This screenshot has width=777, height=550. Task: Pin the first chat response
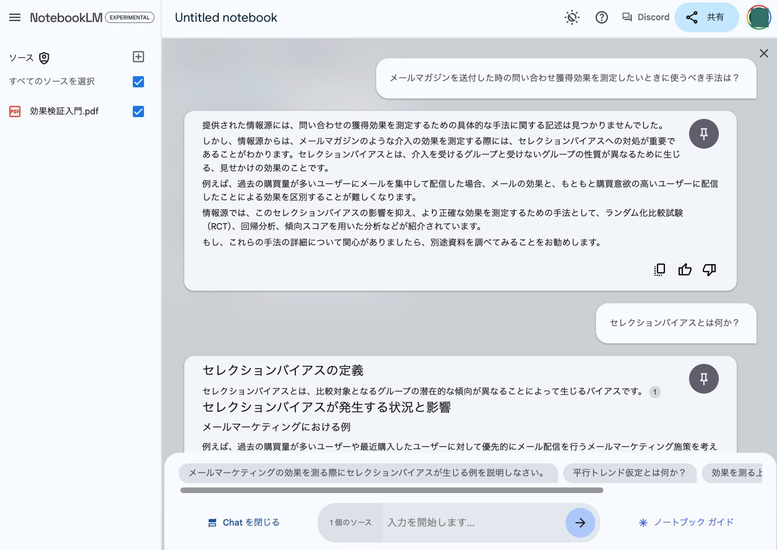coord(703,134)
